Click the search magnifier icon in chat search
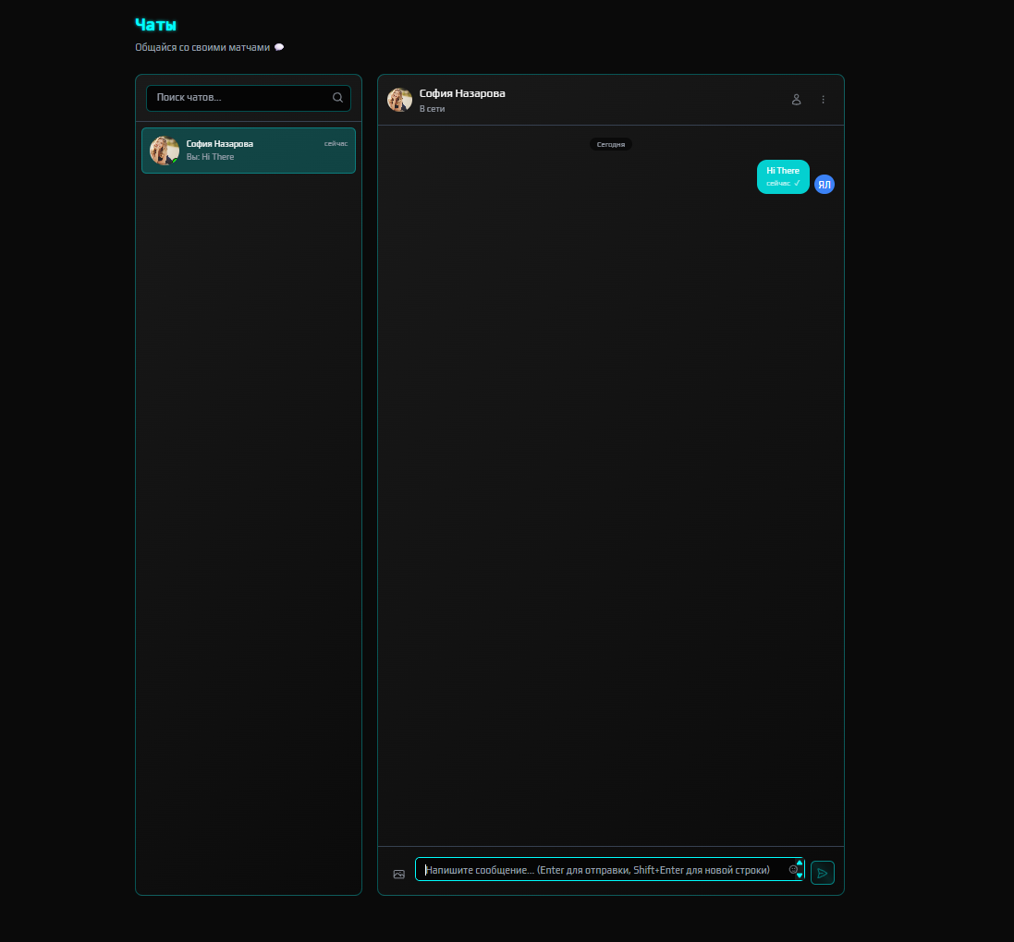This screenshot has height=942, width=1014. (337, 98)
